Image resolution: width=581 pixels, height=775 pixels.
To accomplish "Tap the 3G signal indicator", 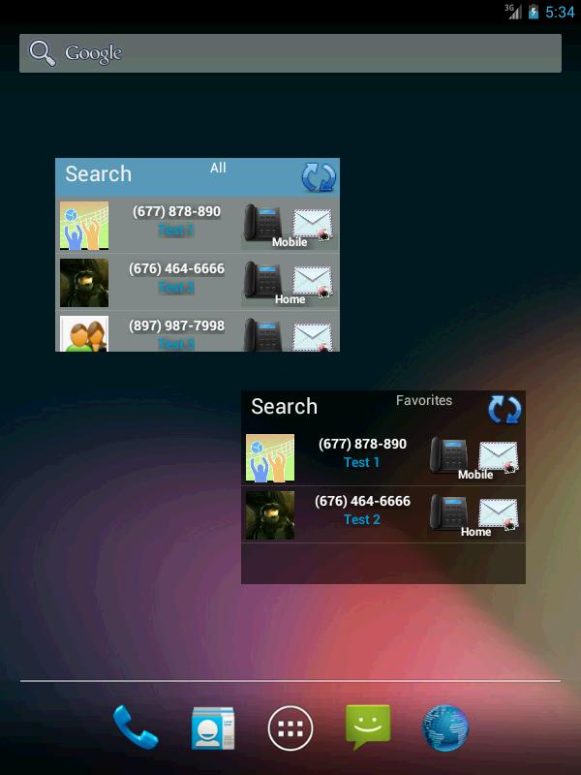I will tap(513, 12).
